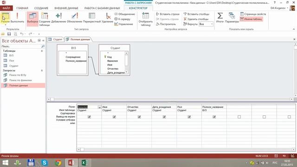Toggle Итоги totals row

[x=220, y=18]
